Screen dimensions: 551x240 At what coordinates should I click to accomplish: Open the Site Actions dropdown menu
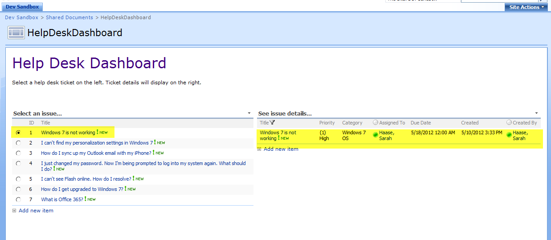(x=527, y=7)
